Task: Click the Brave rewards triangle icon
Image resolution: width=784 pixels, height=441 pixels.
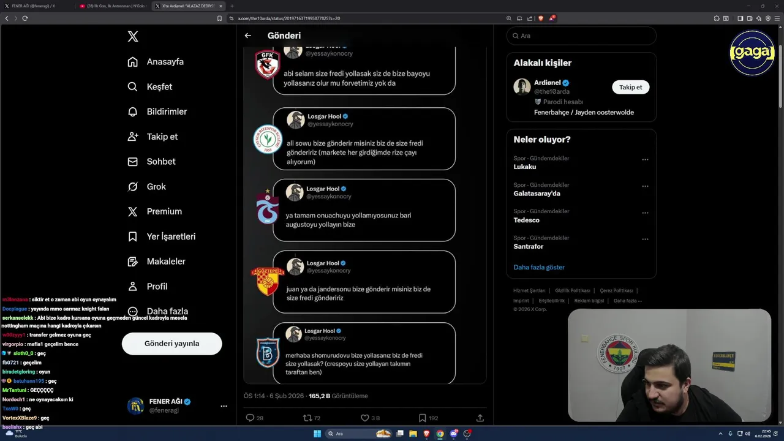Action: tap(552, 18)
